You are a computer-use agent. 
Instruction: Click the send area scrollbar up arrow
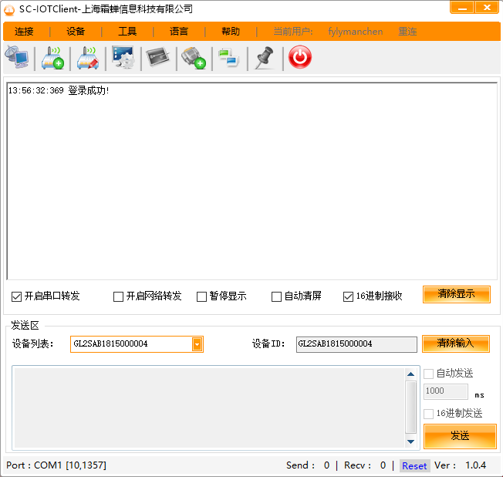tap(410, 374)
